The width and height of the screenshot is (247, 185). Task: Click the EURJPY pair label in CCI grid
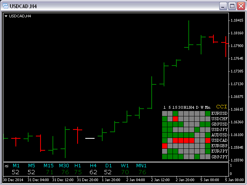click(220, 151)
